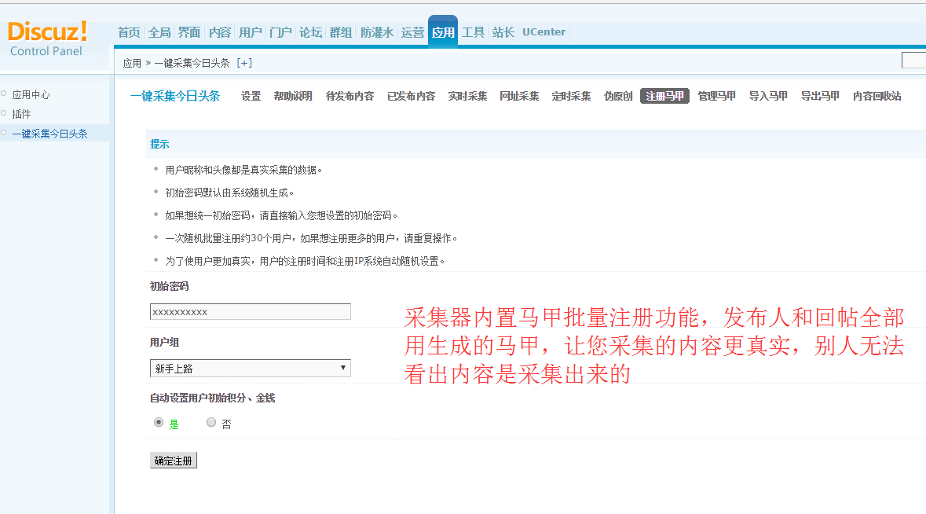
Task: Click the 确定注册 submit button
Action: [173, 461]
